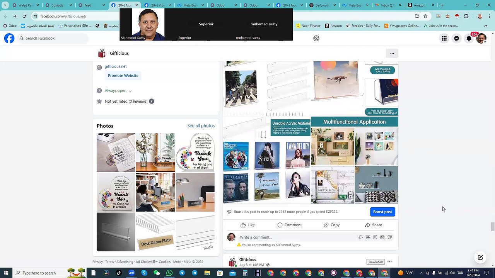Open a new browser tab
Viewport: 495px width, 278px height.
coord(442,5)
